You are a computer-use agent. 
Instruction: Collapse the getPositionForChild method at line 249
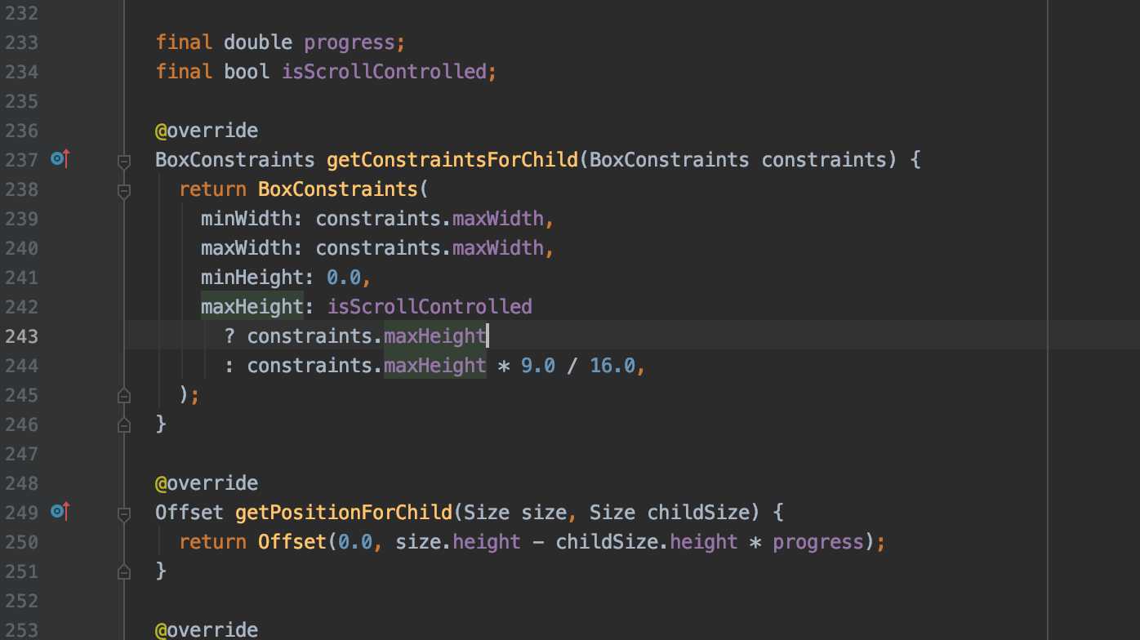124,513
